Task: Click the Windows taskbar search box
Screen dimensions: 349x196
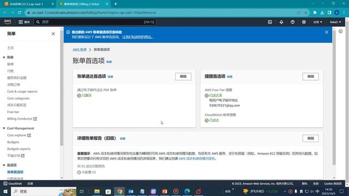Action: coord(44,191)
